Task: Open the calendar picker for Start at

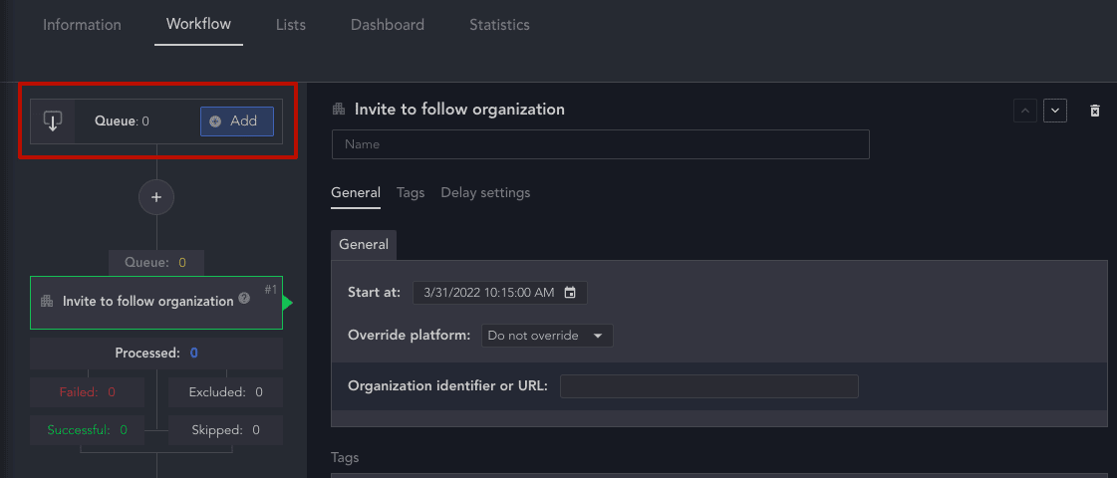Action: click(x=570, y=293)
